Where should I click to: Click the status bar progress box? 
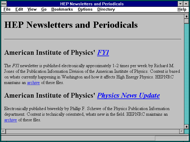[x=172, y=138]
